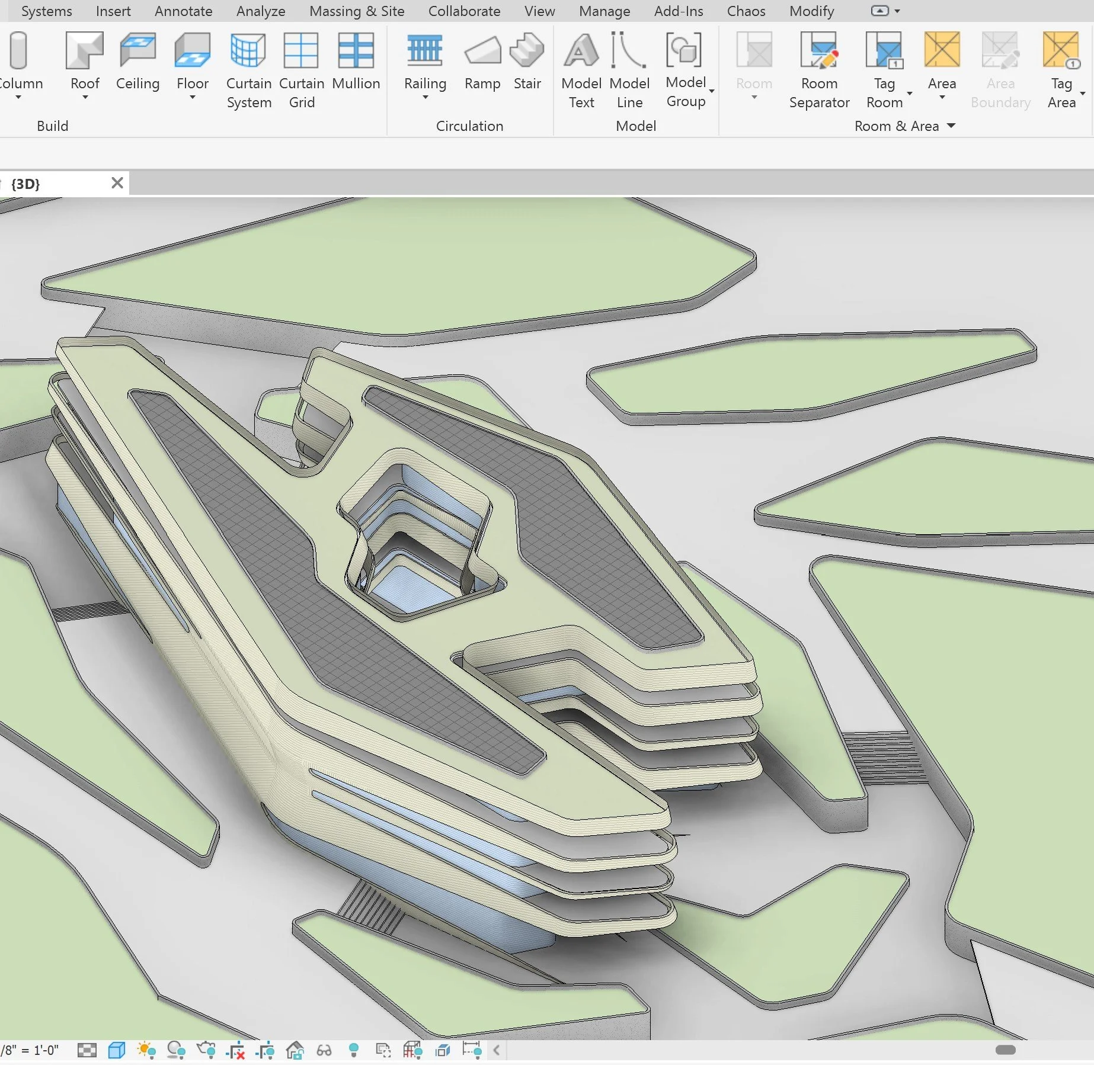
Task: Open the Railing dropdown arrow
Action: pyautogui.click(x=425, y=98)
